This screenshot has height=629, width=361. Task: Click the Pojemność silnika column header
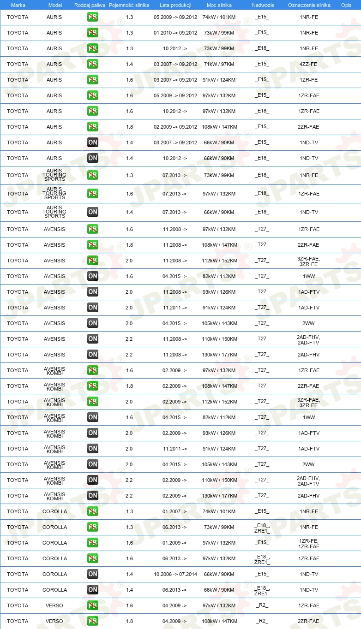coord(129,5)
